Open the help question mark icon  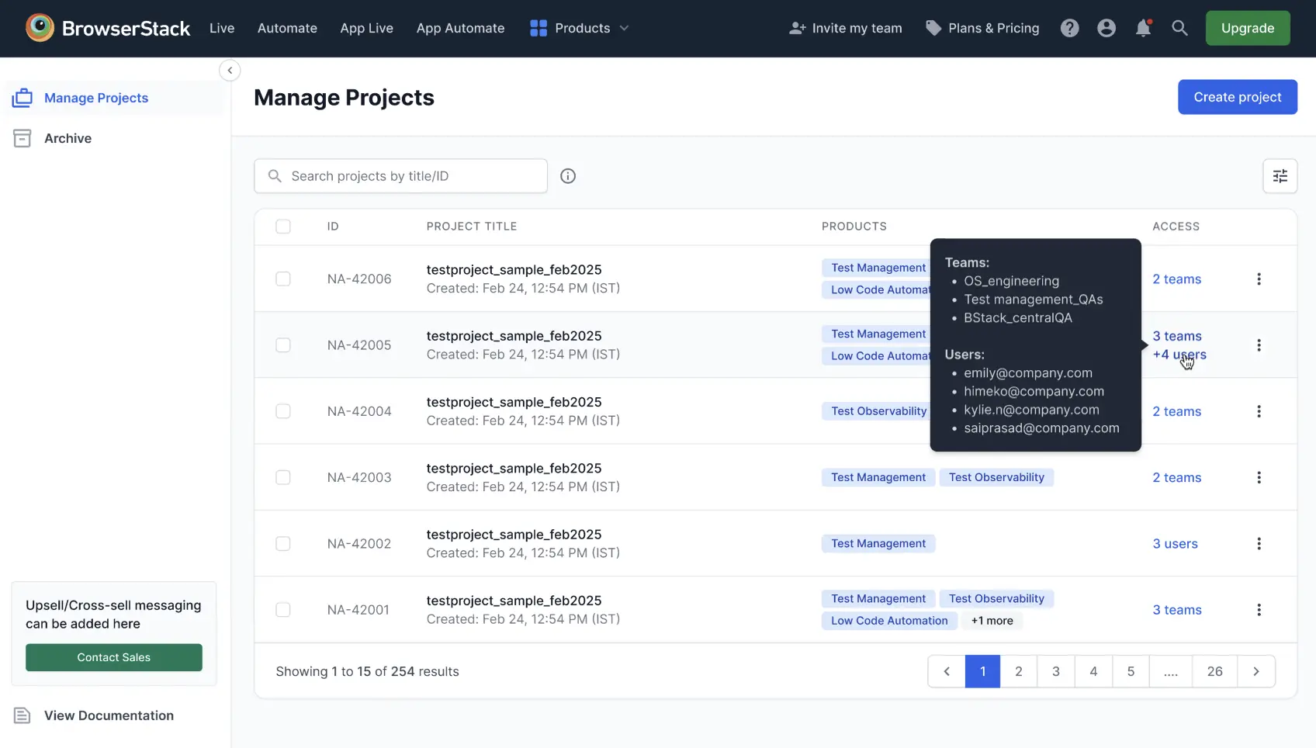coord(1069,28)
